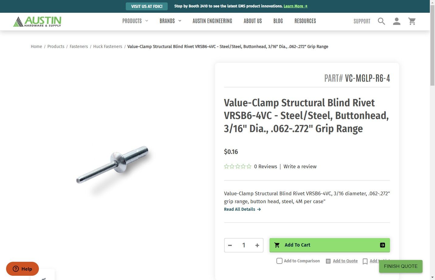This screenshot has width=435, height=280.
Task: Open the user account icon
Action: point(396,21)
